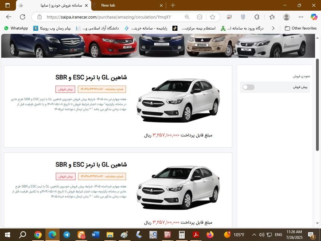Open the taskbar clock and date
Screen dimensions: 321x241
[x=294, y=235]
